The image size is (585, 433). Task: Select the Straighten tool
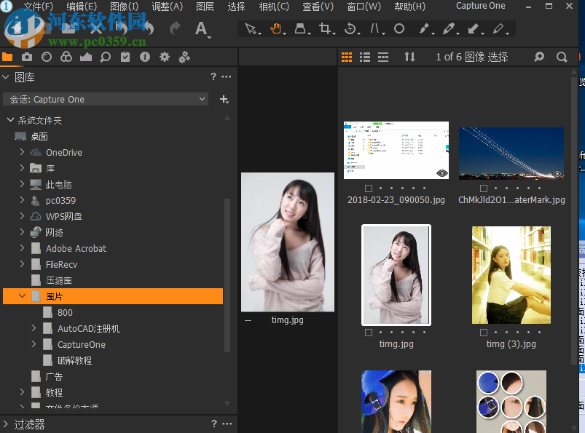pyautogui.click(x=373, y=29)
